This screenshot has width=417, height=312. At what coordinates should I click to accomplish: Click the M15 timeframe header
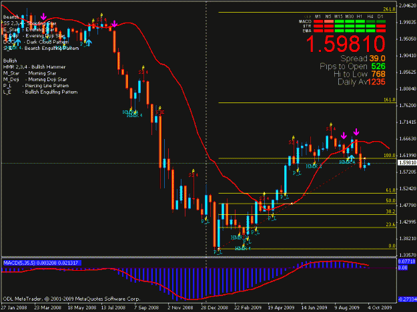pyautogui.click(x=338, y=17)
